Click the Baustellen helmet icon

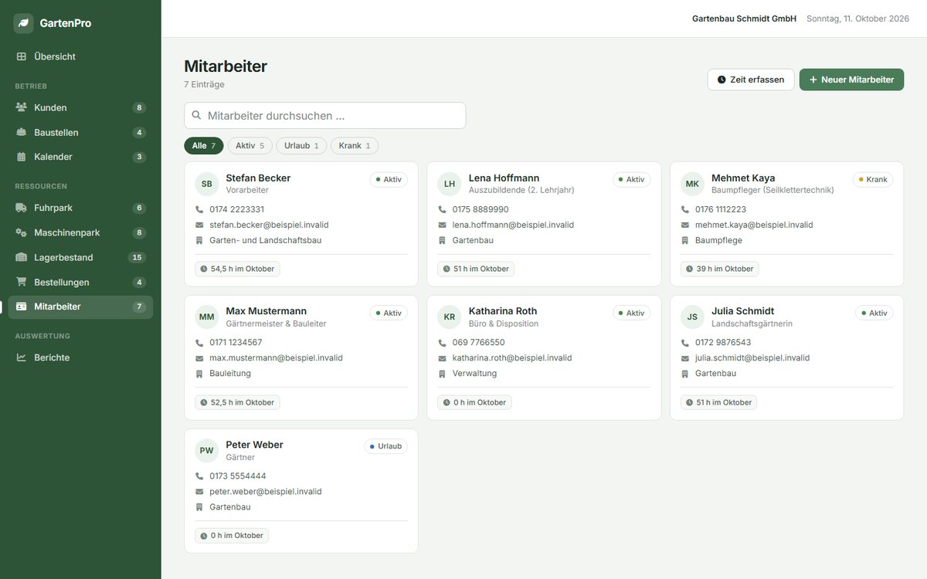pos(22,132)
